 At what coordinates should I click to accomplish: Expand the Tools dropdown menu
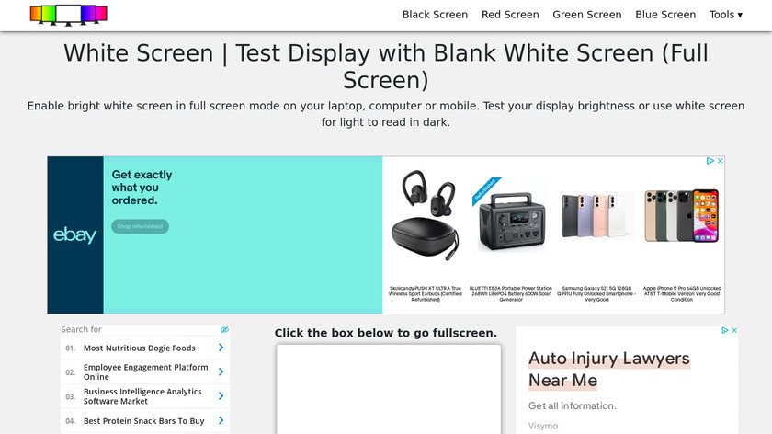(726, 15)
